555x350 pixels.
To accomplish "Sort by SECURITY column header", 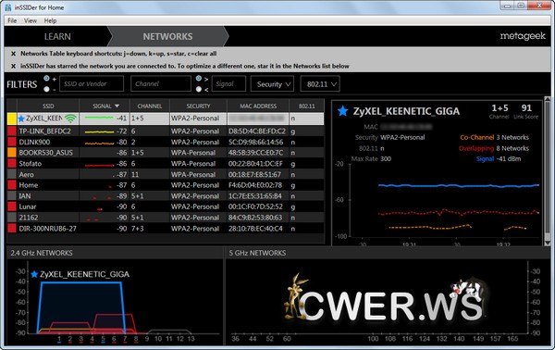I will [198, 106].
